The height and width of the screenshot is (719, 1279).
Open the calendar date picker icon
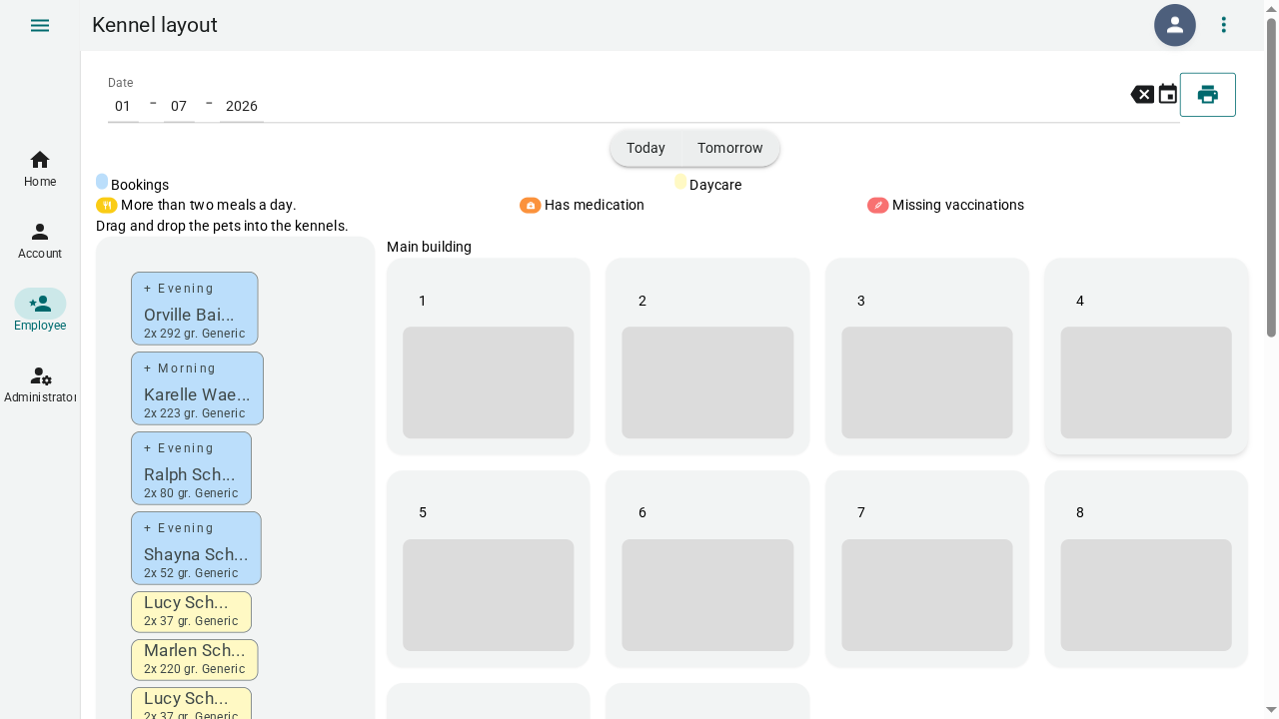click(1168, 95)
